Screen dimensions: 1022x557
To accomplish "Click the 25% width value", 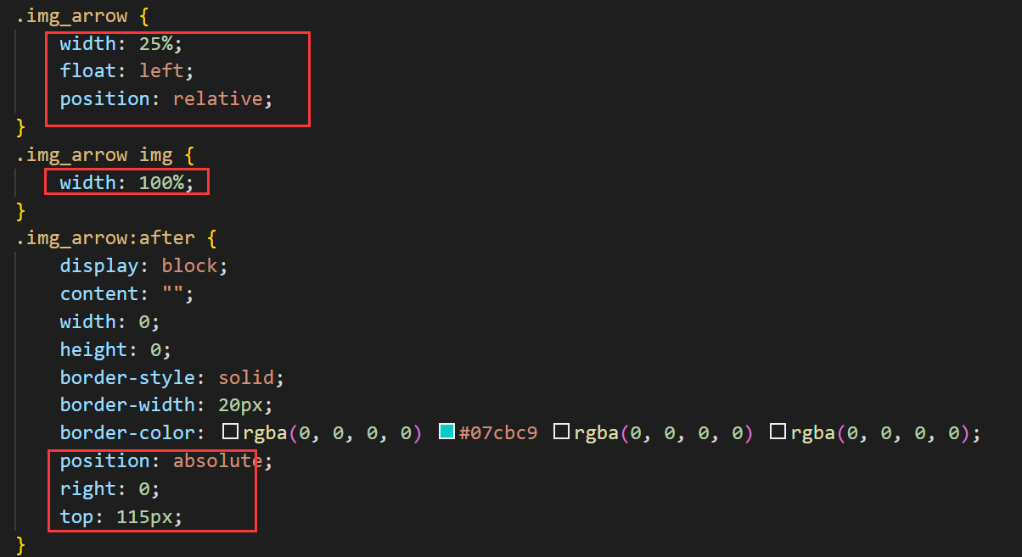I will click(x=155, y=43).
